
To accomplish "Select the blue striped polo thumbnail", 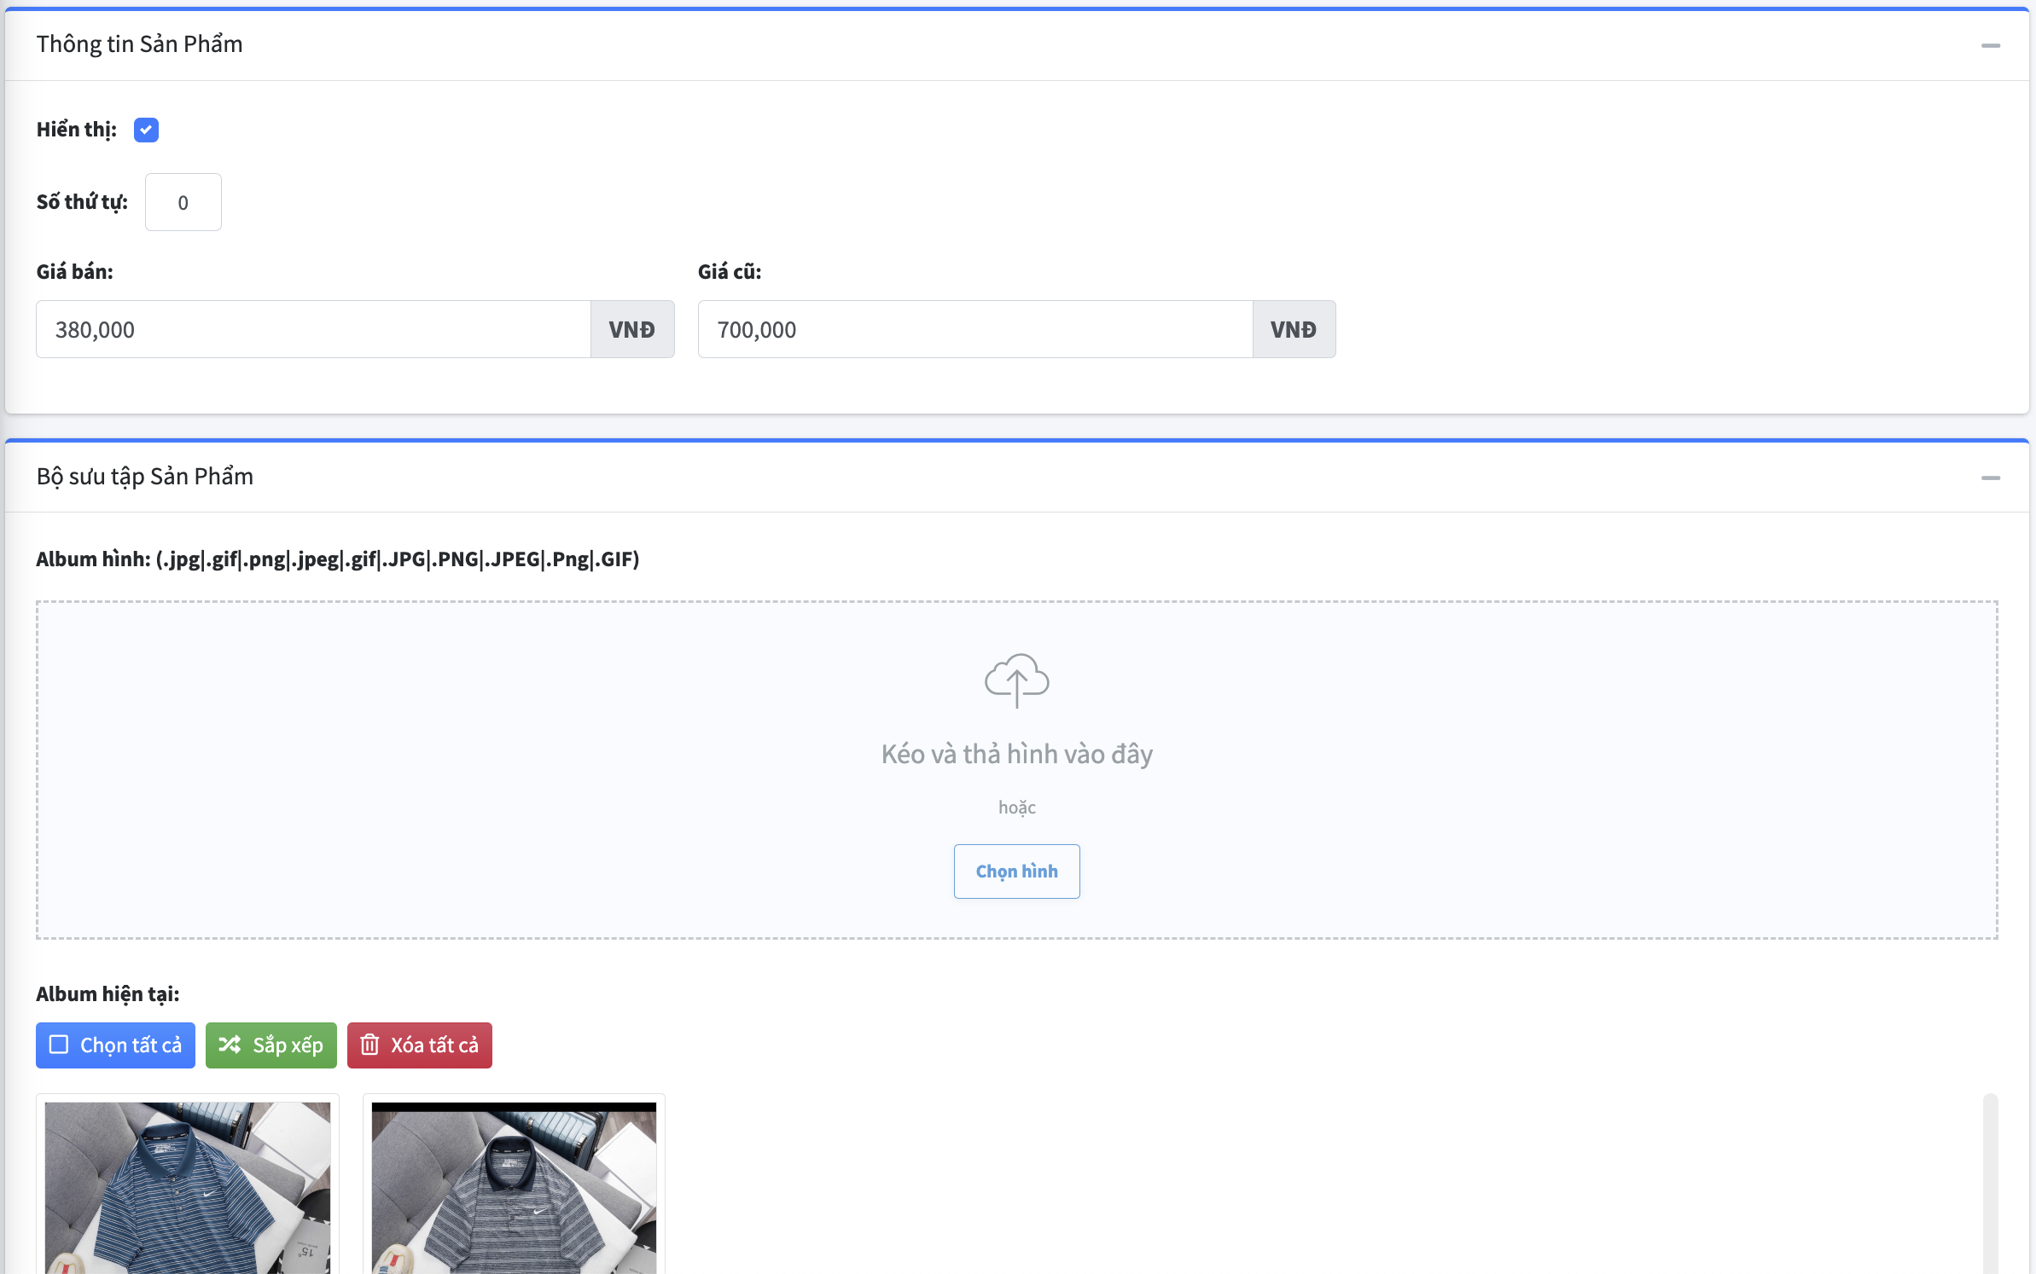I will (188, 1186).
